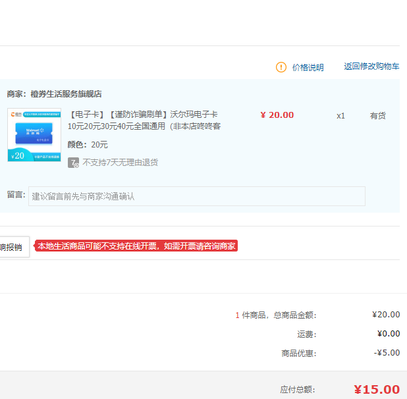
Task: Click the 商品优惠 -¥5.00 discount amount
Action: [387, 353]
